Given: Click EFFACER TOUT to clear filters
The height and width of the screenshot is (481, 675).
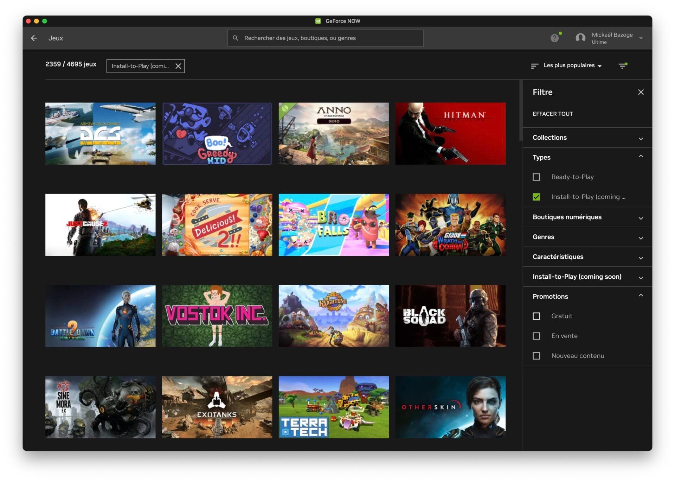Looking at the screenshot, I should [553, 114].
